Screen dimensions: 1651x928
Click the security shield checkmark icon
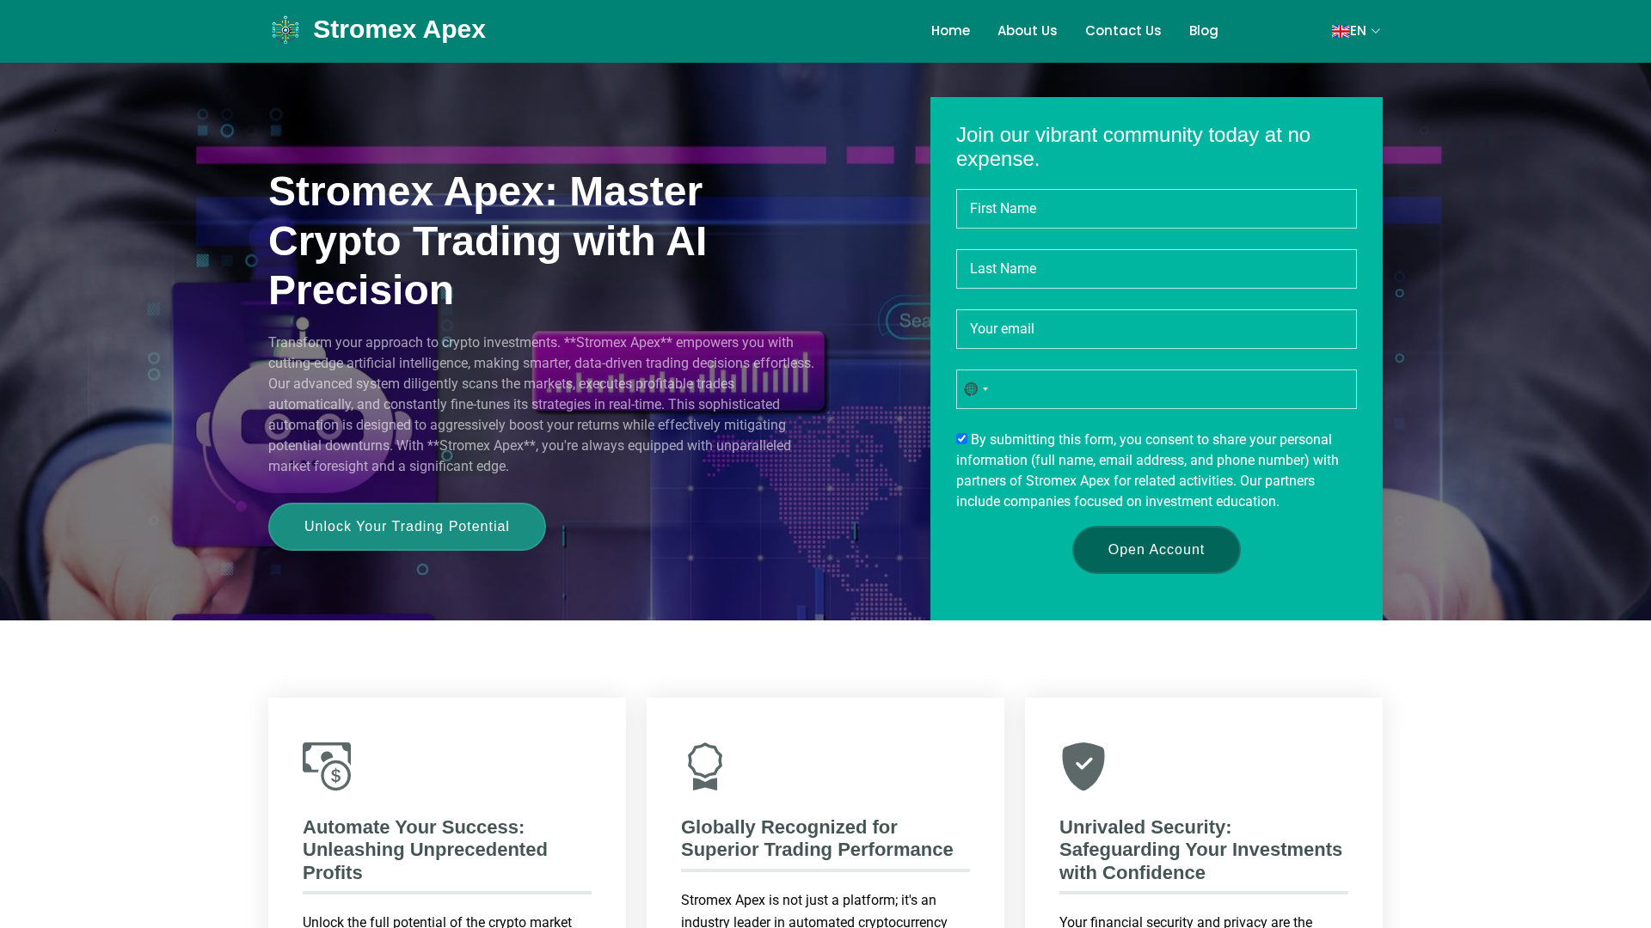click(x=1083, y=766)
